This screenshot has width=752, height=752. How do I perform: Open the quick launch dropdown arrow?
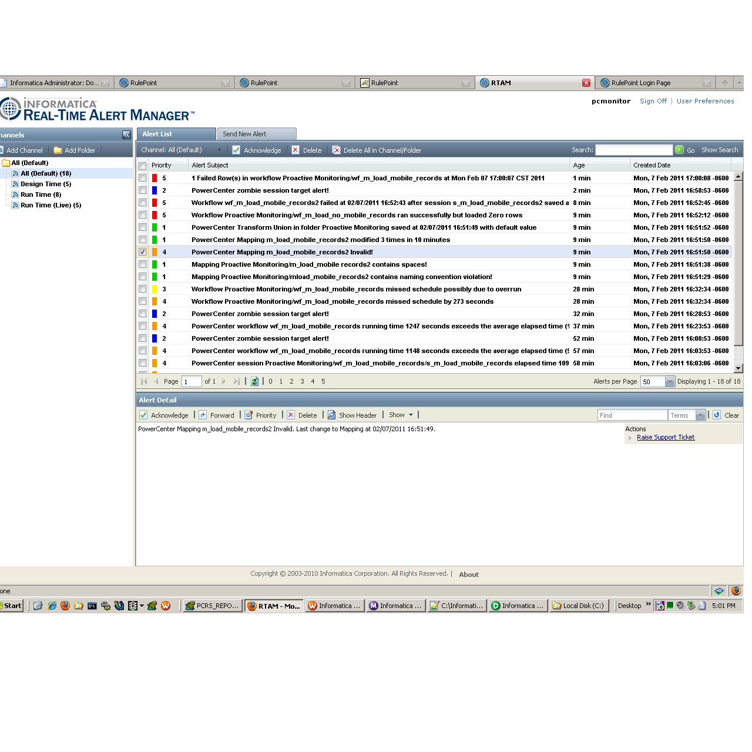point(142,606)
